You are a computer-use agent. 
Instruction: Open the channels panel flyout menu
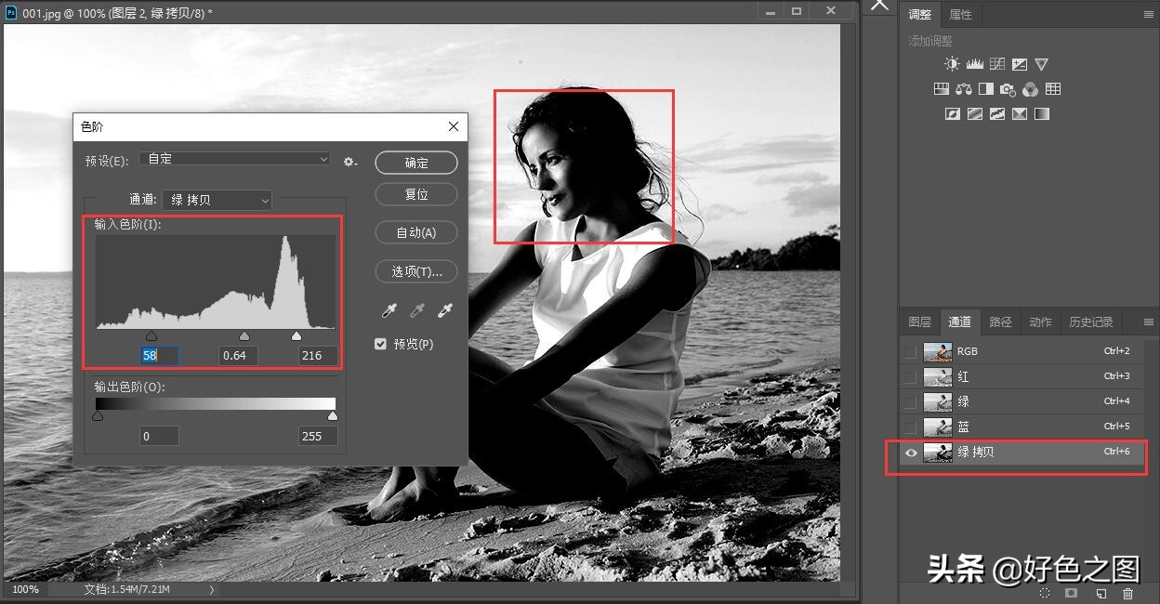pyautogui.click(x=1148, y=322)
